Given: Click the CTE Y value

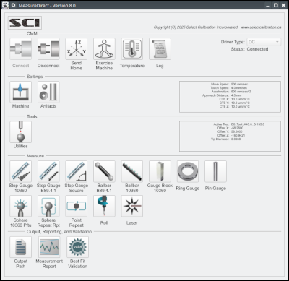Looking at the screenshot, I should pos(241,103).
